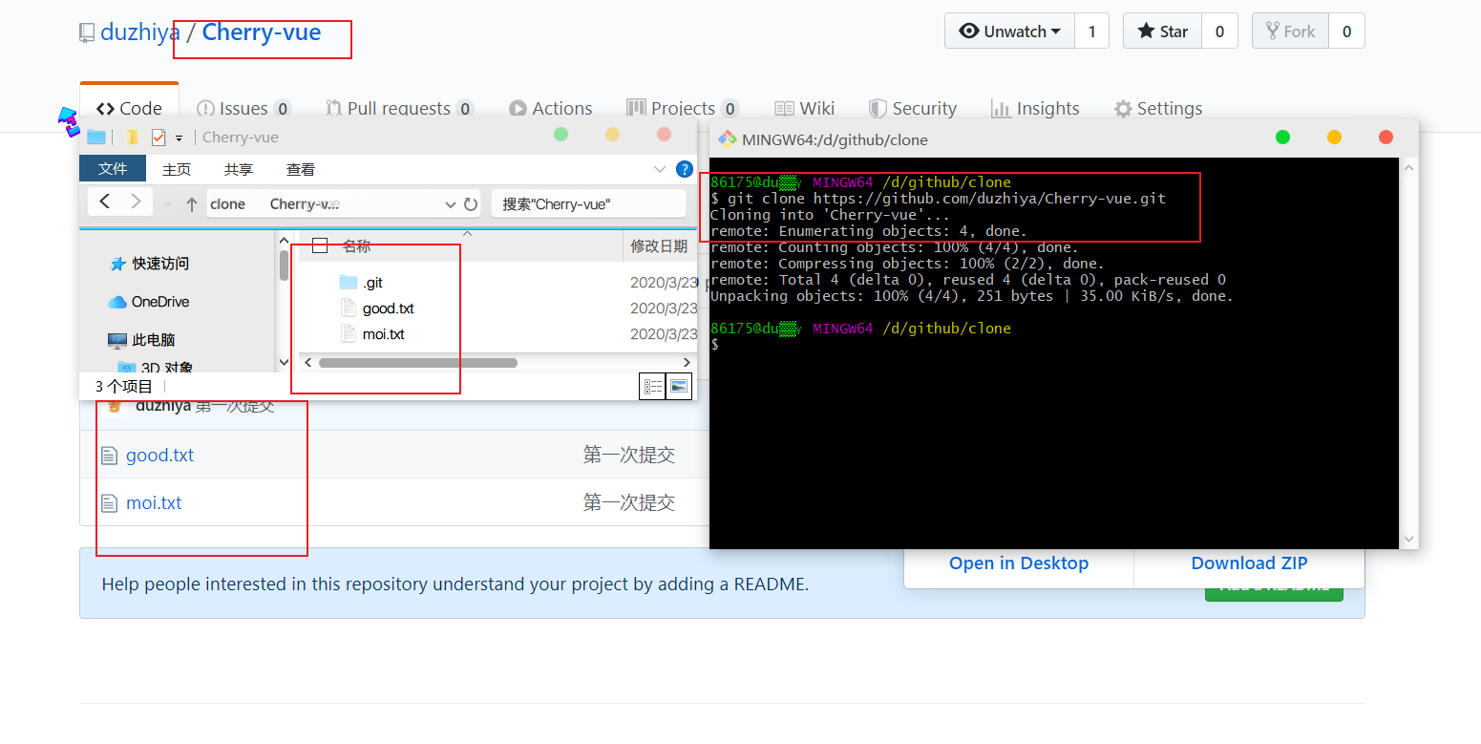Click the file list scroll right arrow
The height and width of the screenshot is (744, 1481).
tap(686, 363)
